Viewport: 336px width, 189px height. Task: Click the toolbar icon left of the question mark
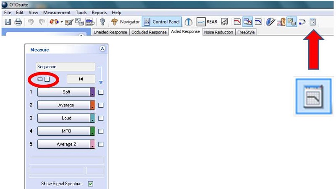(x=90, y=22)
